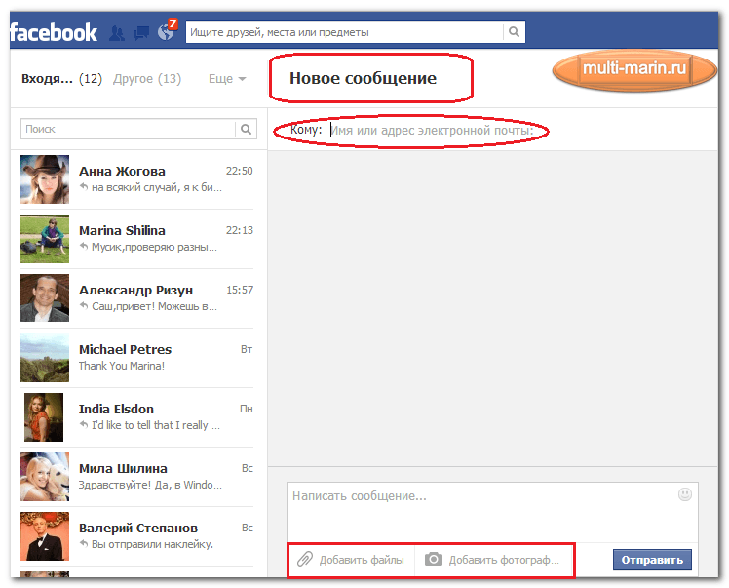Click the magnifier in the messages search box
This screenshot has width=729, height=588.
point(246,129)
